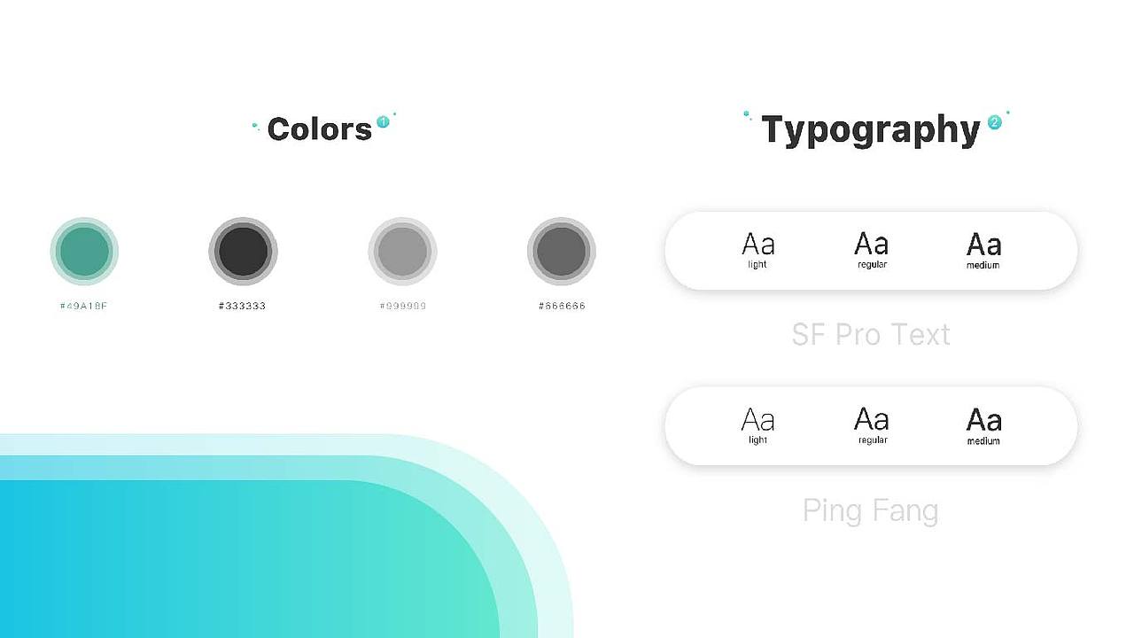Screen dimensions: 1134x638
Task: Click the #333333 hex code text
Action: pyautogui.click(x=243, y=306)
